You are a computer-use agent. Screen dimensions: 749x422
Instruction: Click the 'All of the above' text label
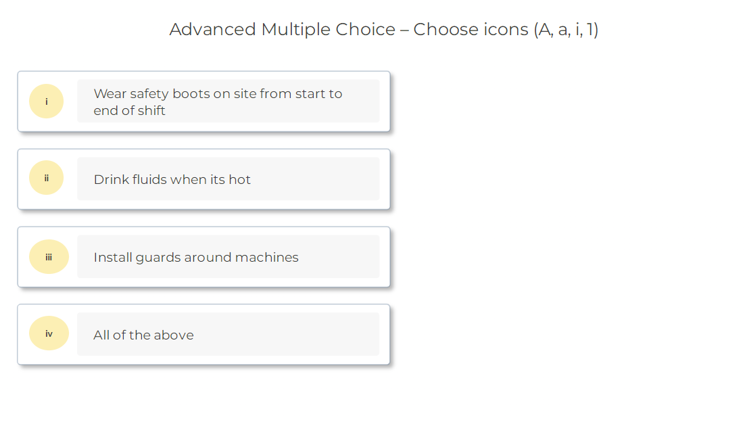[x=143, y=335]
